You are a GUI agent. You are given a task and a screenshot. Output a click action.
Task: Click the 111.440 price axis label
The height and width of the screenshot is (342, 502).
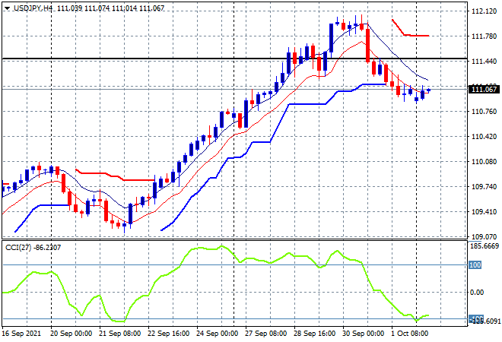(484, 61)
